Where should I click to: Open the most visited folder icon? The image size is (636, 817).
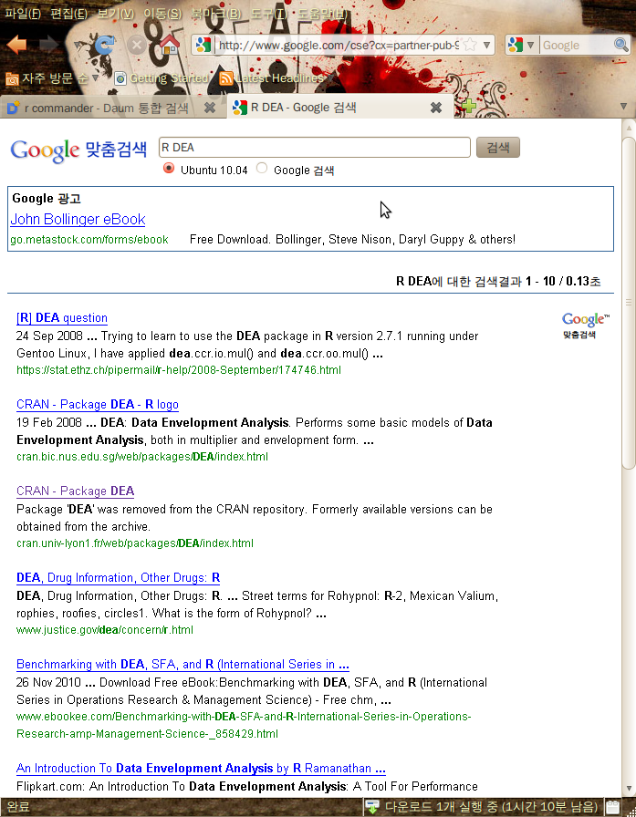[12, 79]
